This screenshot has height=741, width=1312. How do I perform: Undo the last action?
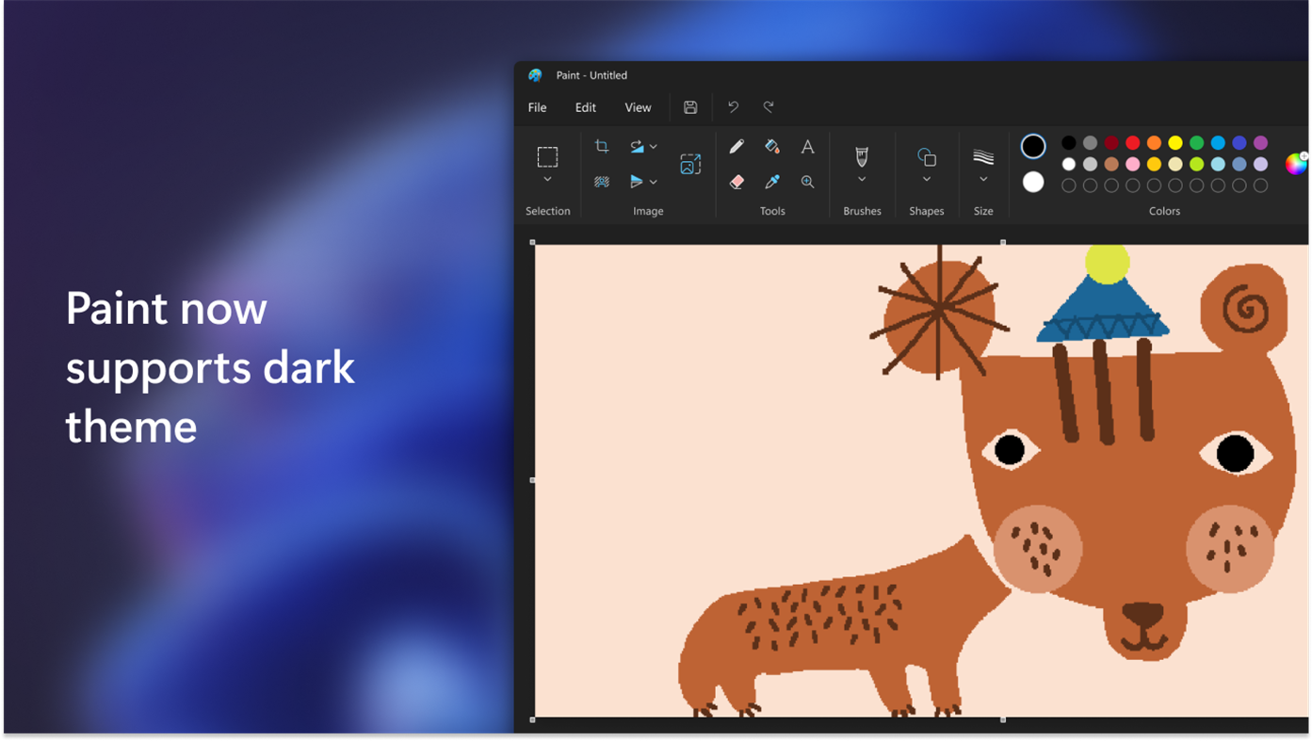point(734,106)
